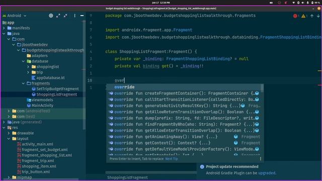Open appDatabase.kt file
The height and width of the screenshot is (181, 322).
click(48, 78)
